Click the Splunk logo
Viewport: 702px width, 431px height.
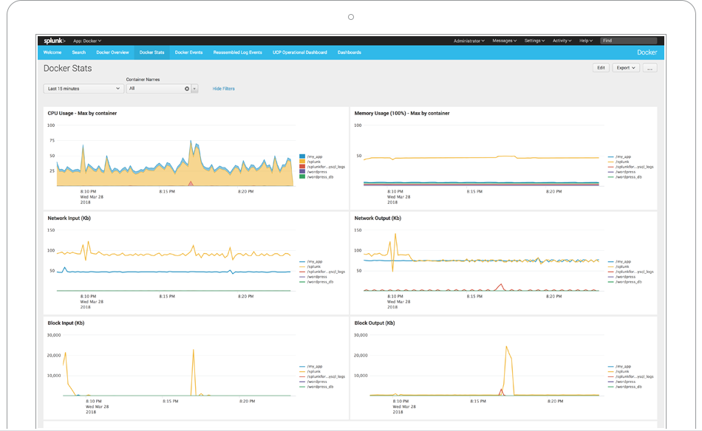tap(54, 41)
